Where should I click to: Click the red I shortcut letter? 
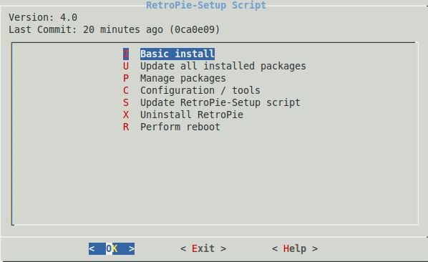(126, 54)
